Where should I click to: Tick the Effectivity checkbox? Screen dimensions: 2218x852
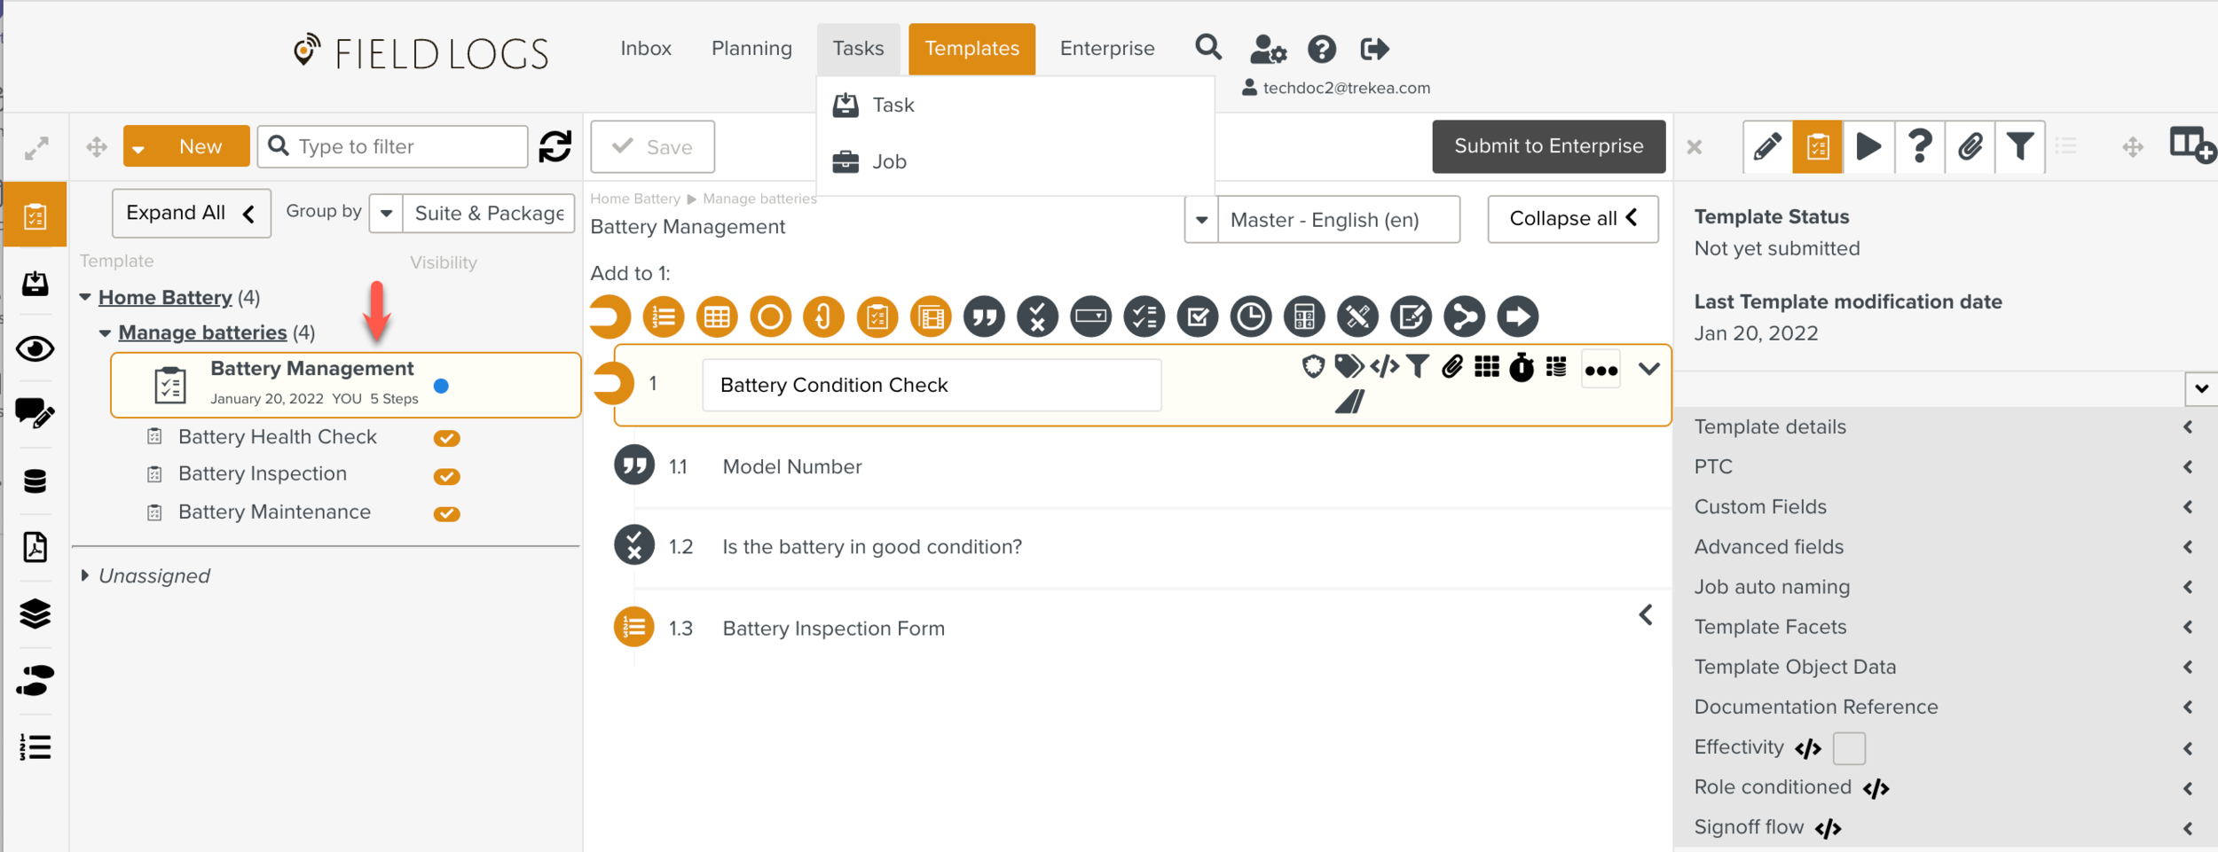point(1849,747)
